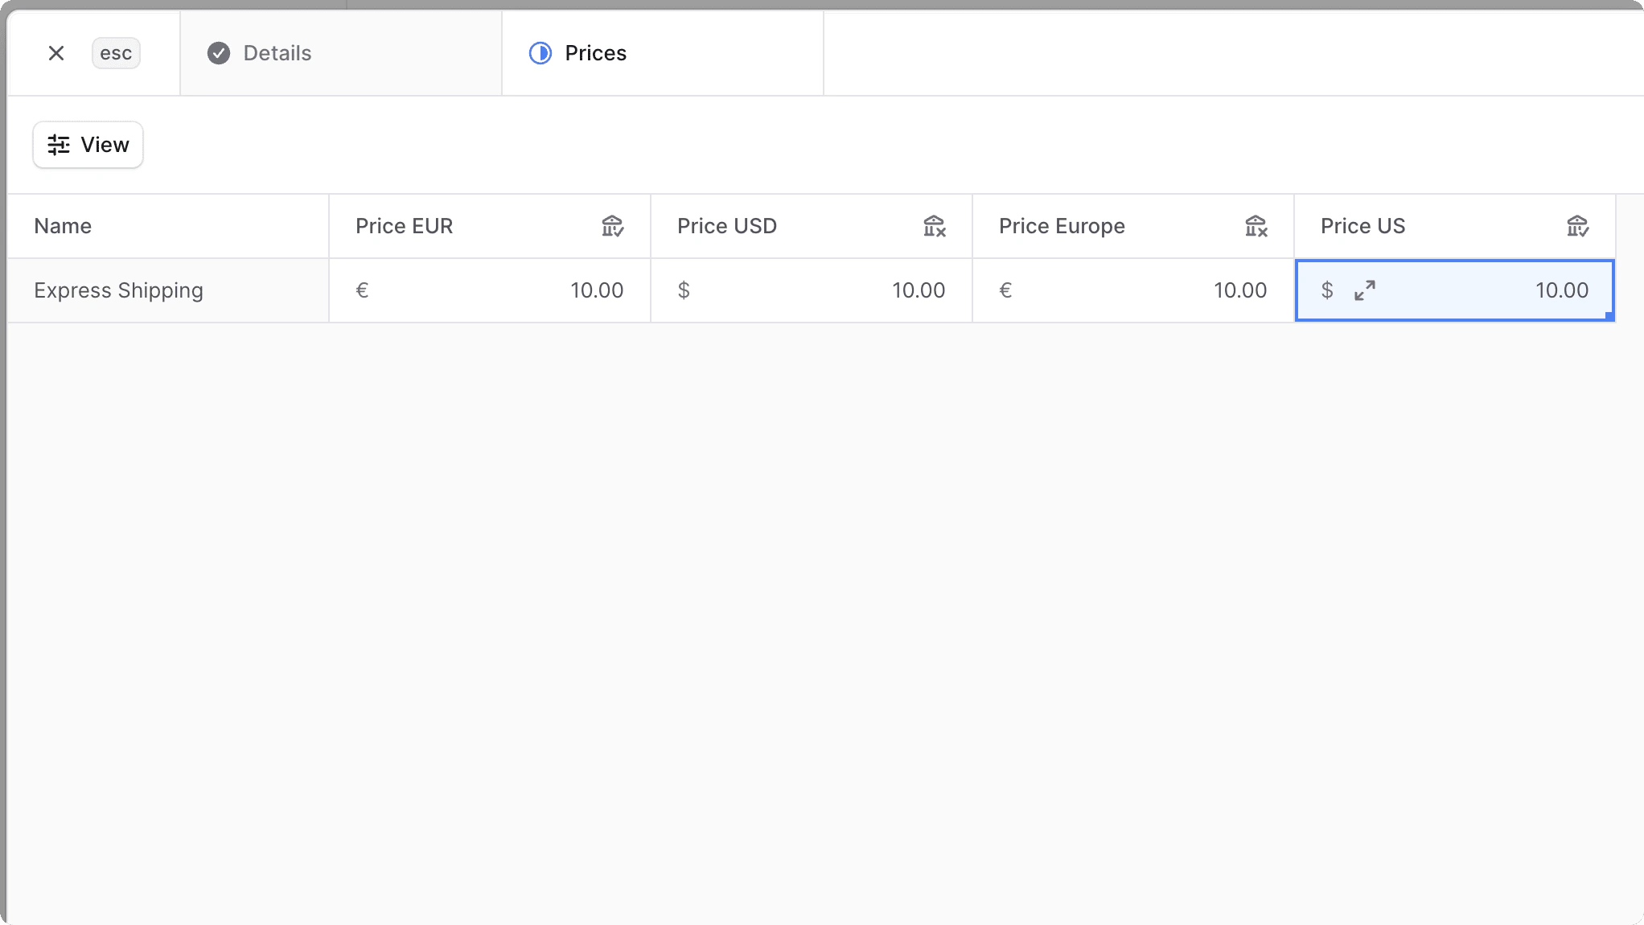Click the Name column header
This screenshot has width=1644, height=925.
[63, 226]
